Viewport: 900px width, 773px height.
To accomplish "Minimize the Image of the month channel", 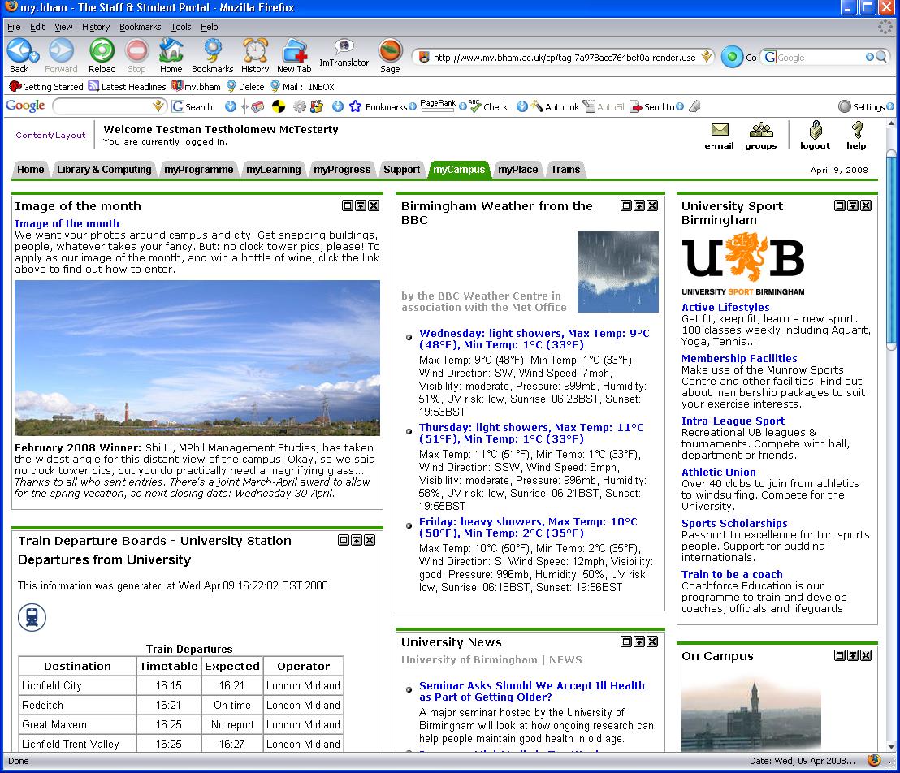I will pyautogui.click(x=361, y=205).
